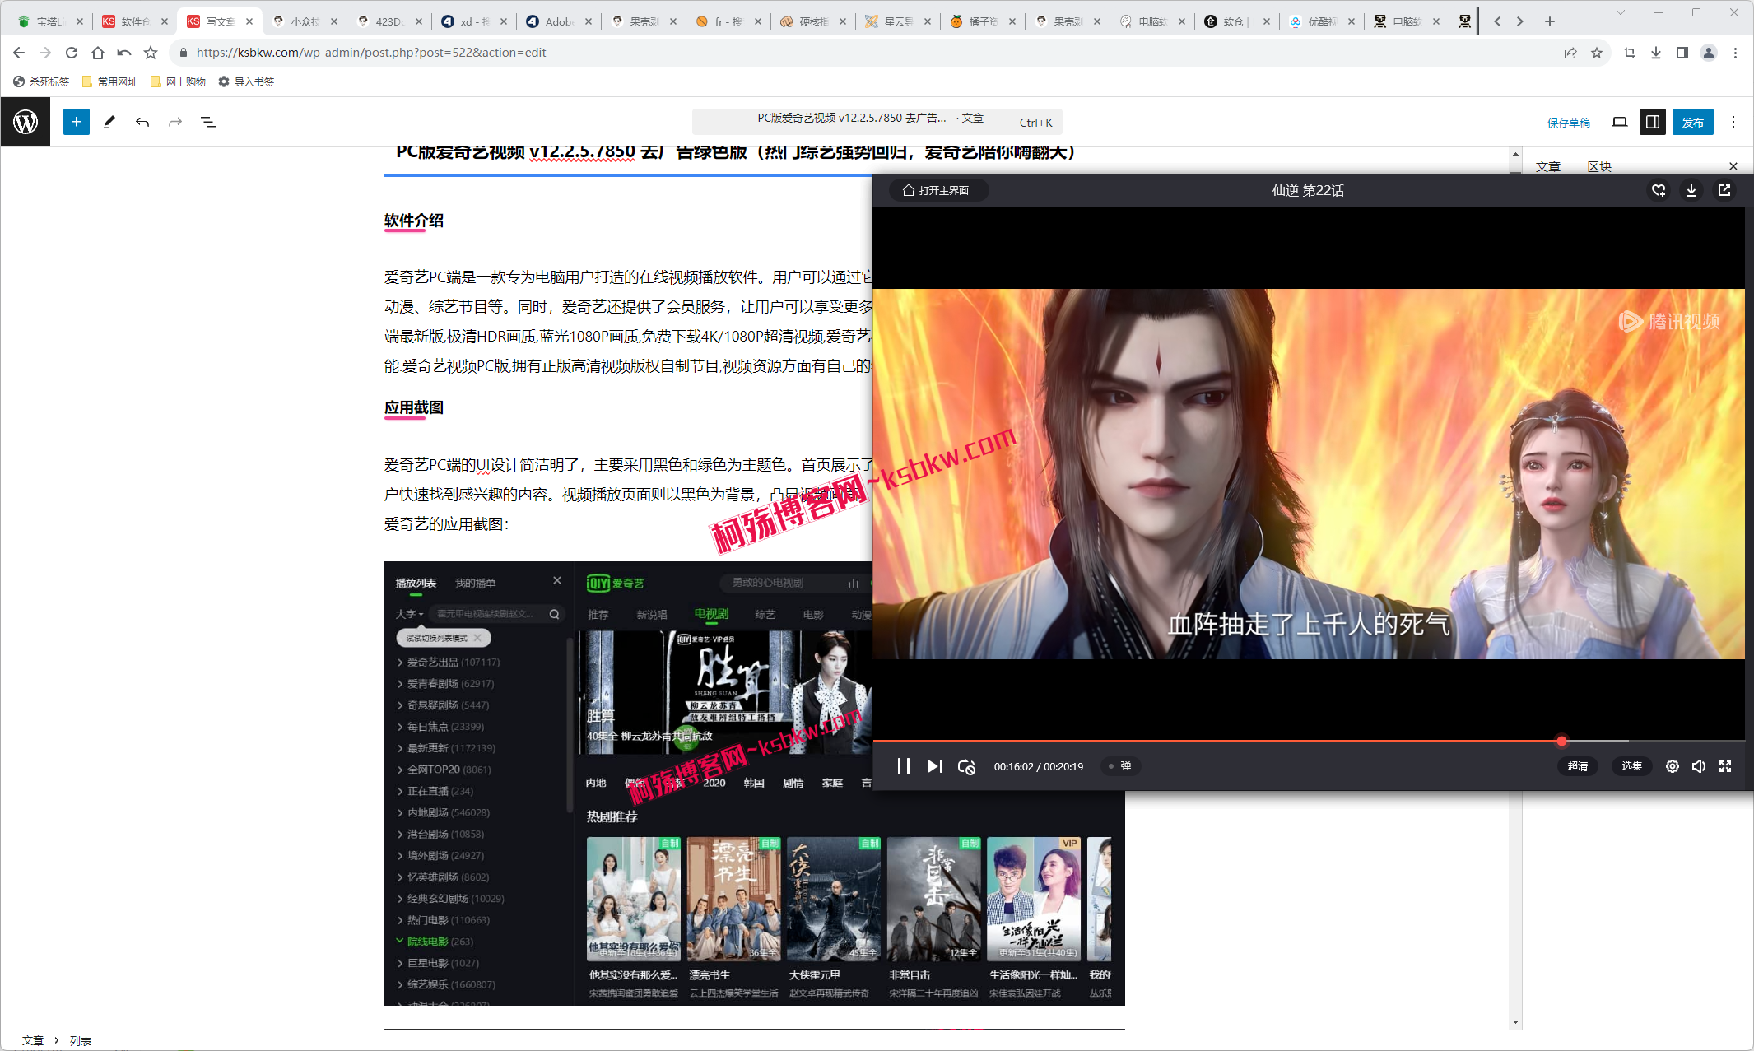
Task: Reload the browser page
Action: click(72, 53)
